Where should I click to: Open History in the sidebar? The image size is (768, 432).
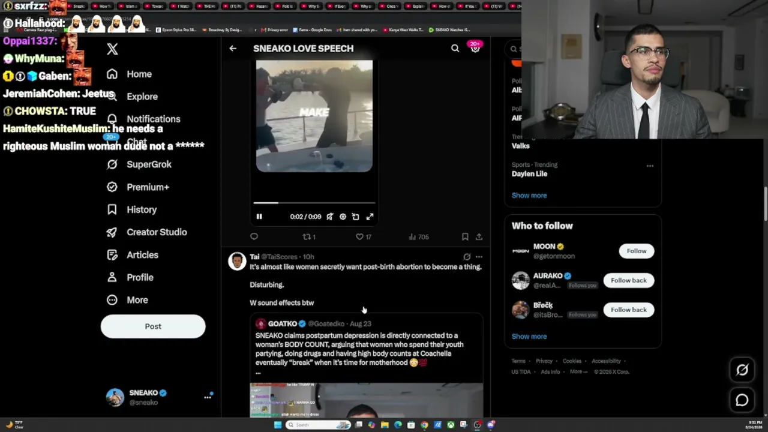click(x=131, y=210)
